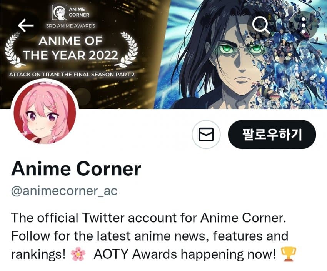Click the trophy emoji in bio
The width and height of the screenshot is (327, 271).
pyautogui.click(x=289, y=254)
